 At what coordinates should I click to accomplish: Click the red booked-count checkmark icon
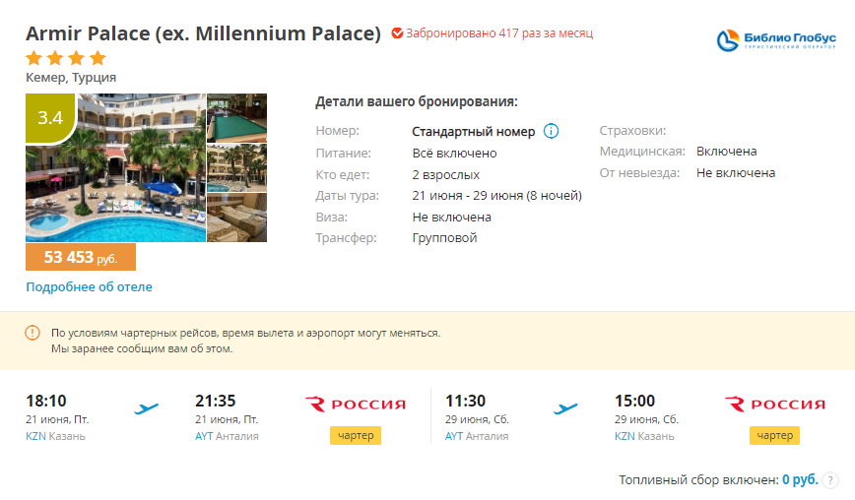pos(397,33)
